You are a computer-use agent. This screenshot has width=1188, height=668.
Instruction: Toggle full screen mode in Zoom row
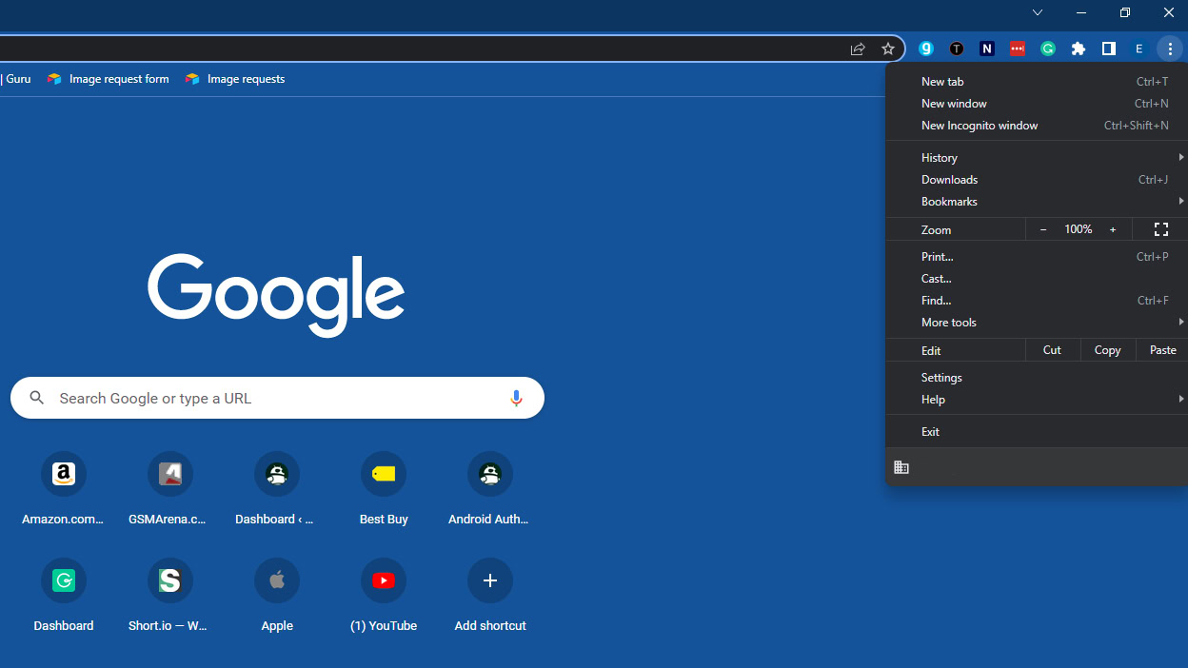[1160, 229]
